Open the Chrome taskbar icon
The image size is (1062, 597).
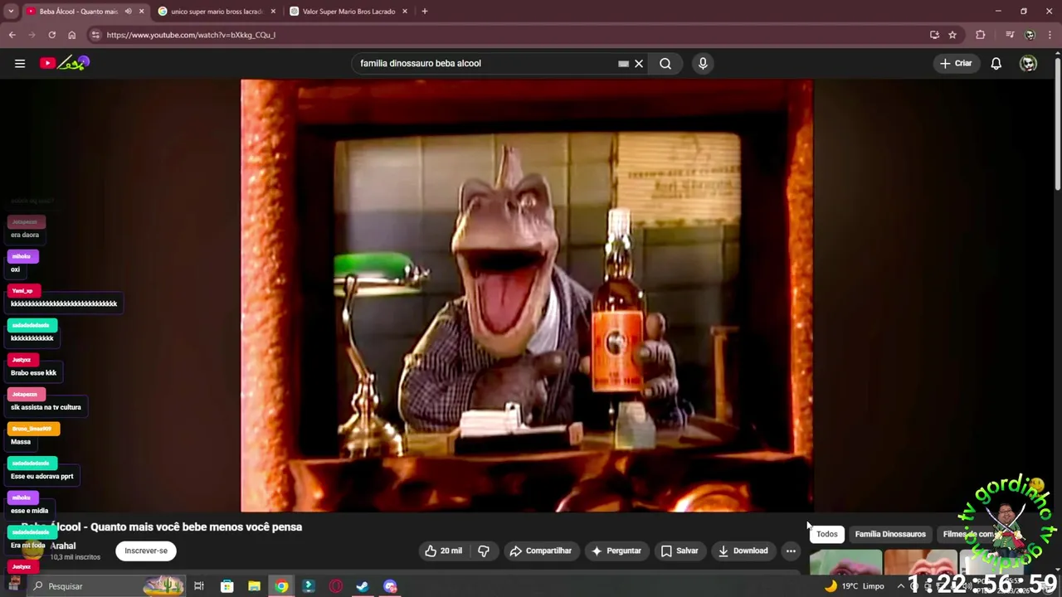click(x=281, y=586)
